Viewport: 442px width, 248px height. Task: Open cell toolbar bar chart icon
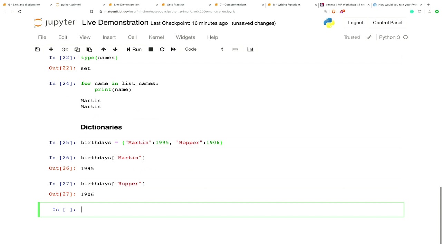(250, 49)
